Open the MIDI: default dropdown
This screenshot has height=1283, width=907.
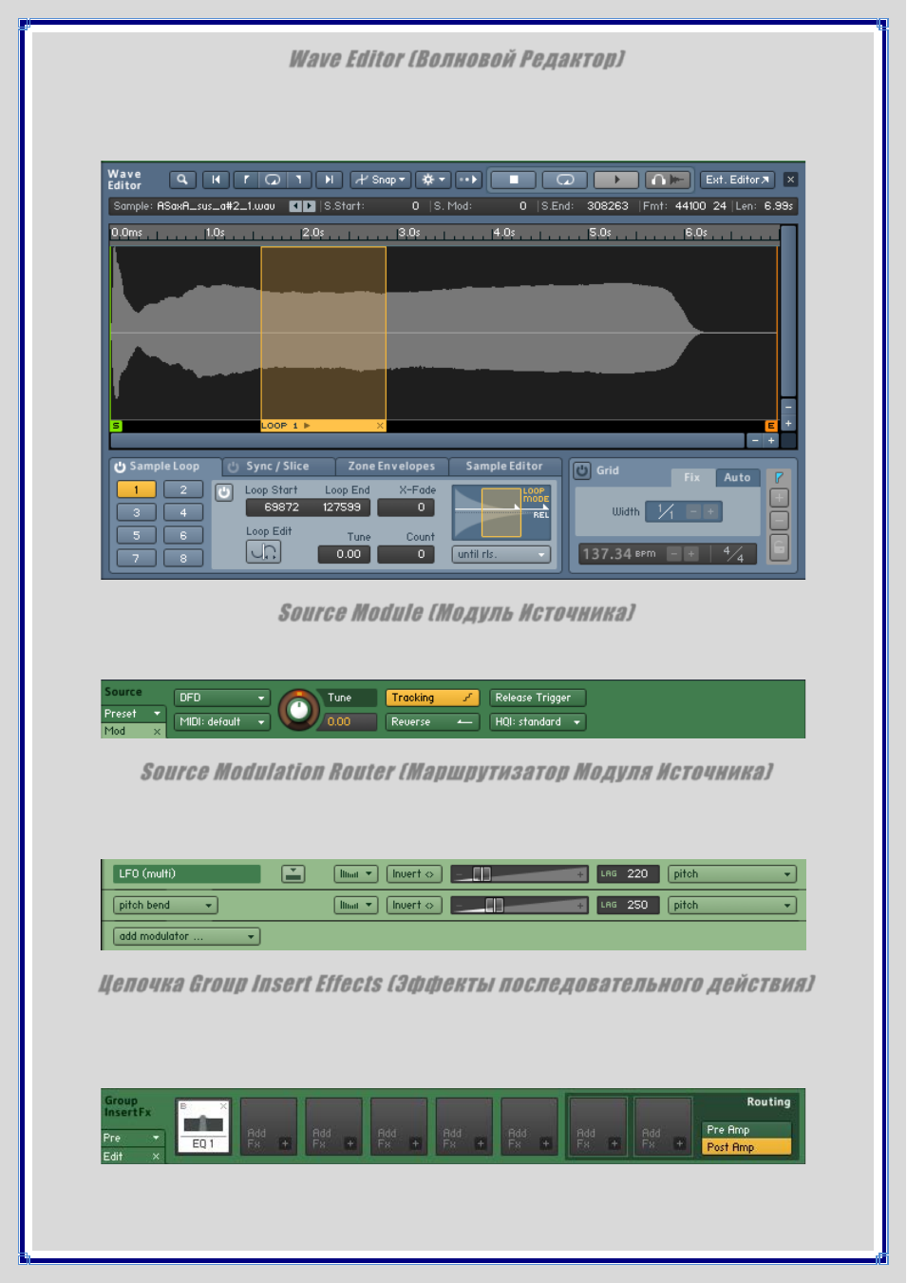click(x=222, y=722)
